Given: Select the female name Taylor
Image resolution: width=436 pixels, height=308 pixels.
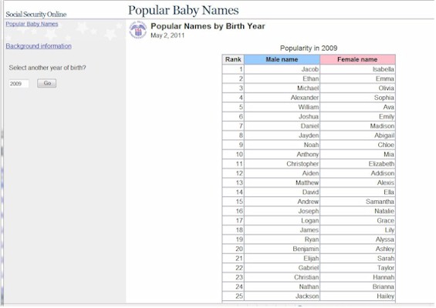Looking at the screenshot, I should pyautogui.click(x=386, y=267).
